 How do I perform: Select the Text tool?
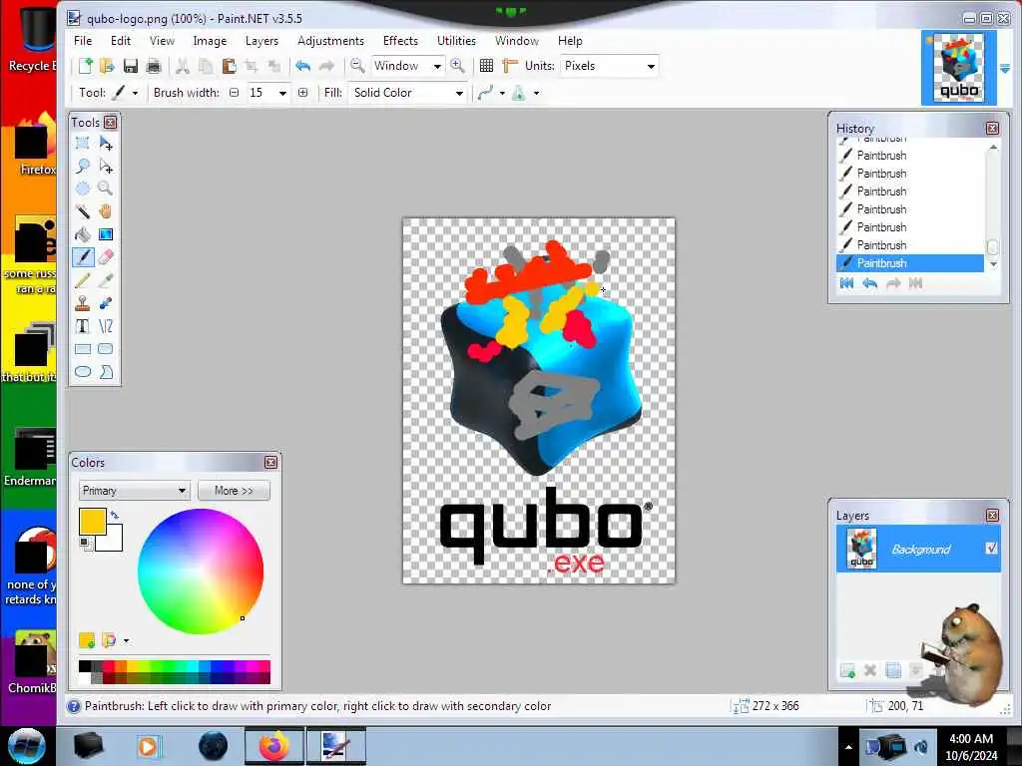[x=83, y=326]
